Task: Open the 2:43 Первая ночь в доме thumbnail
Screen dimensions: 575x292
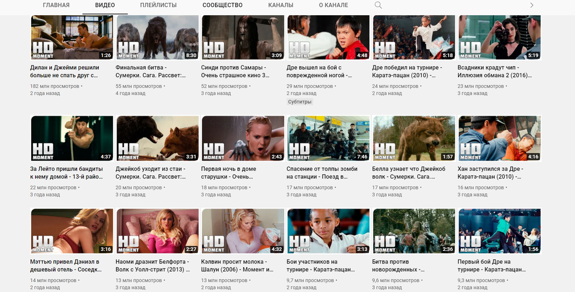Action: tap(243, 139)
